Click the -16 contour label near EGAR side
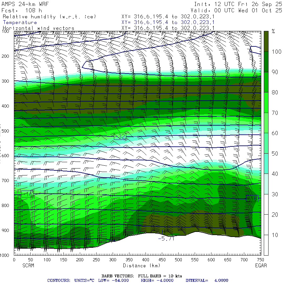 [x=252, y=198]
